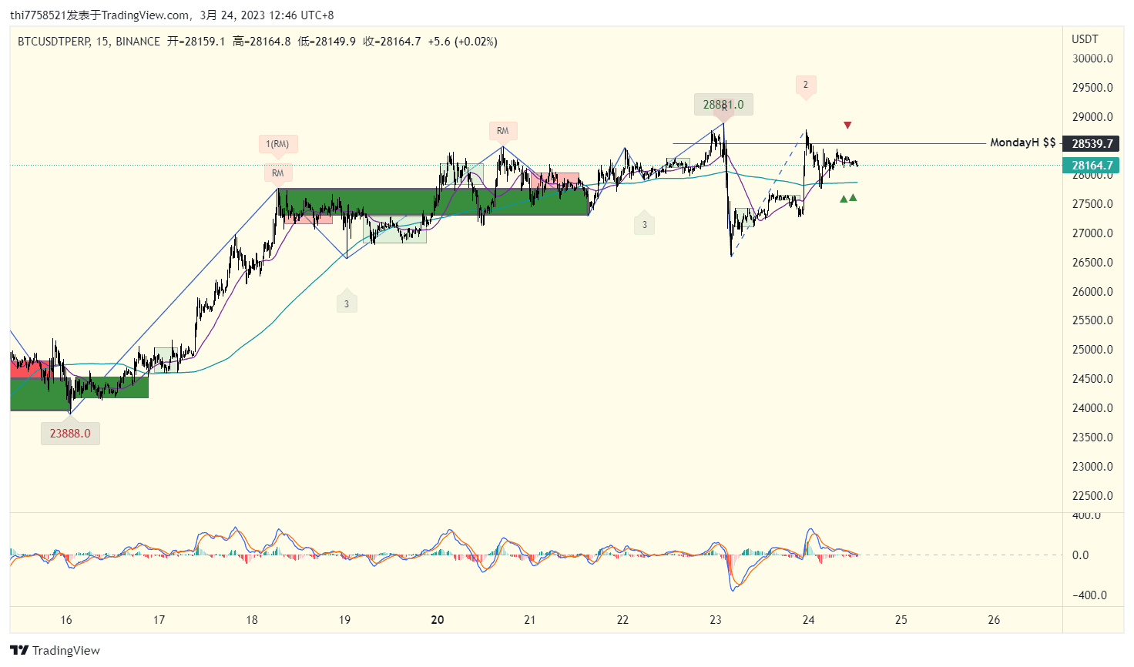Click the 1(RM) wave label
The height and width of the screenshot is (667, 1134).
(x=277, y=144)
